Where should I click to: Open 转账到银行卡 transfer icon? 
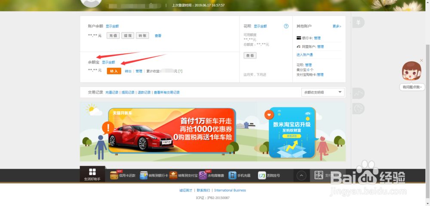(144, 175)
